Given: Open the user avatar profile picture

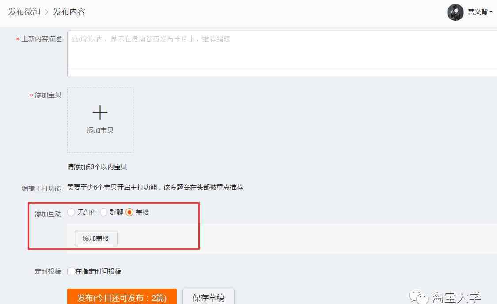Looking at the screenshot, I should tap(455, 12).
